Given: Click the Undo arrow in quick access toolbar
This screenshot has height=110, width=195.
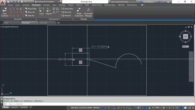Looking at the screenshot, I should (25, 2).
